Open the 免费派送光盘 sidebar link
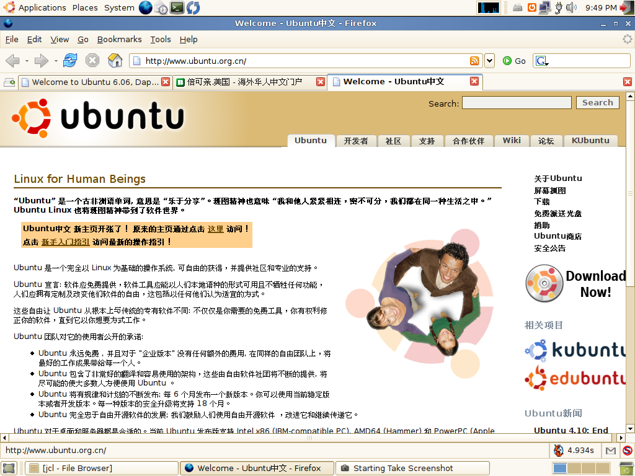635x476 pixels. click(557, 213)
